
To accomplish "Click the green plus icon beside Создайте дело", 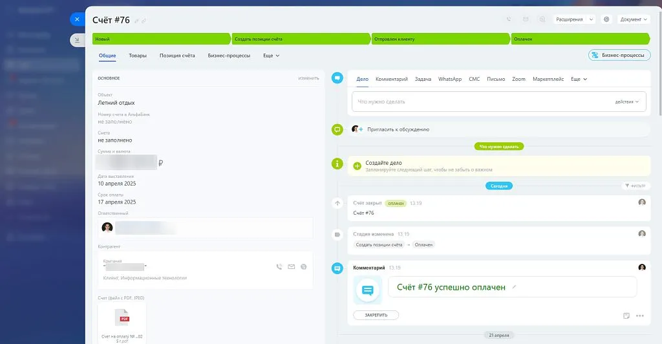I will tap(357, 166).
